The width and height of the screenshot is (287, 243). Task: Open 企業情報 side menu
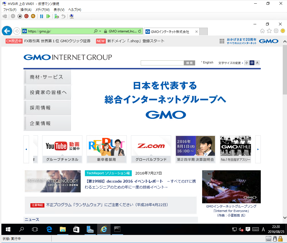47,123
